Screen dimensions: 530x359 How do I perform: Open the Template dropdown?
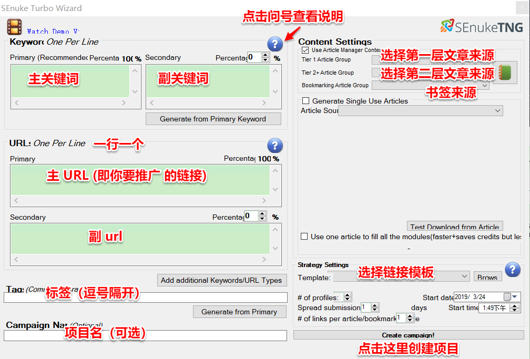point(402,276)
